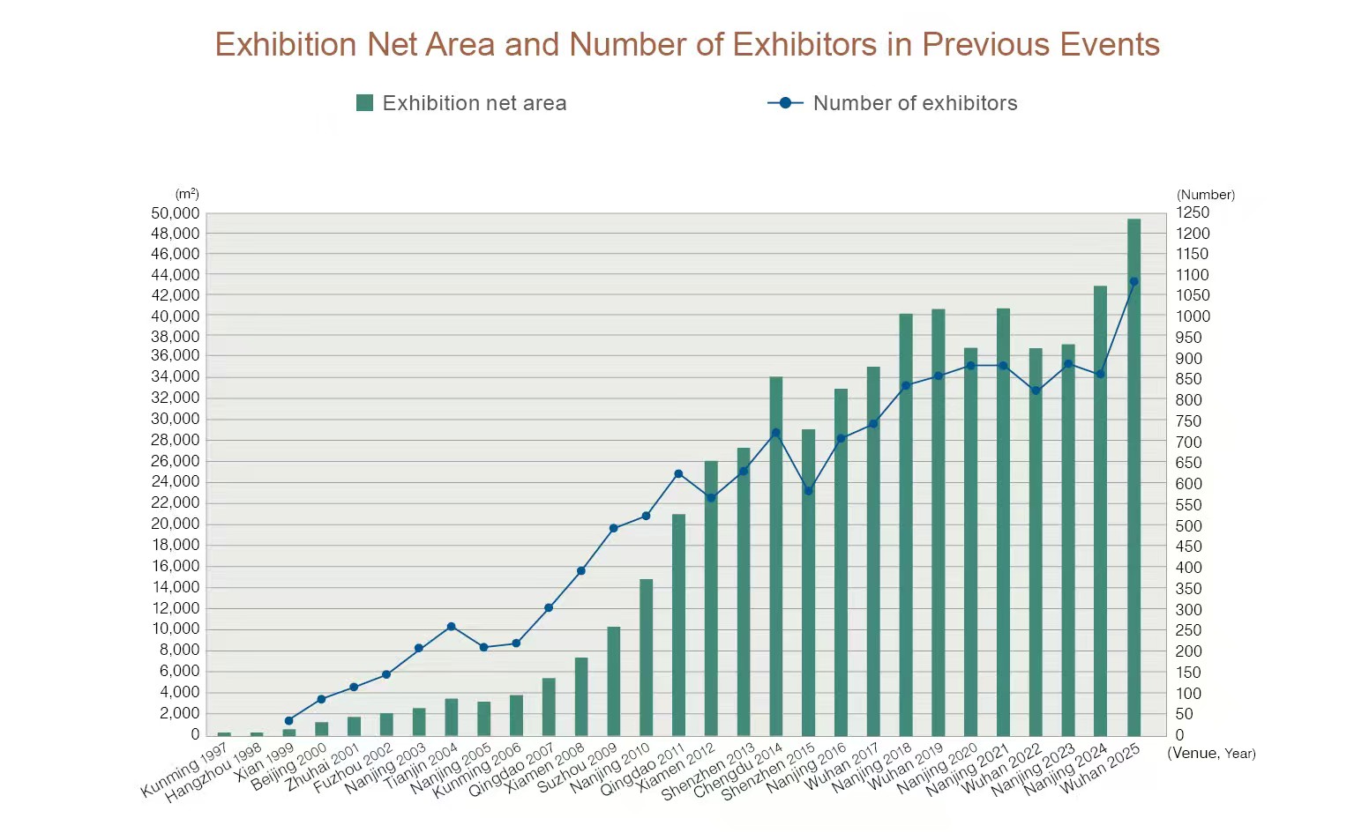Toggle the Exhibition net area legend label
The image size is (1354, 833).
474,103
